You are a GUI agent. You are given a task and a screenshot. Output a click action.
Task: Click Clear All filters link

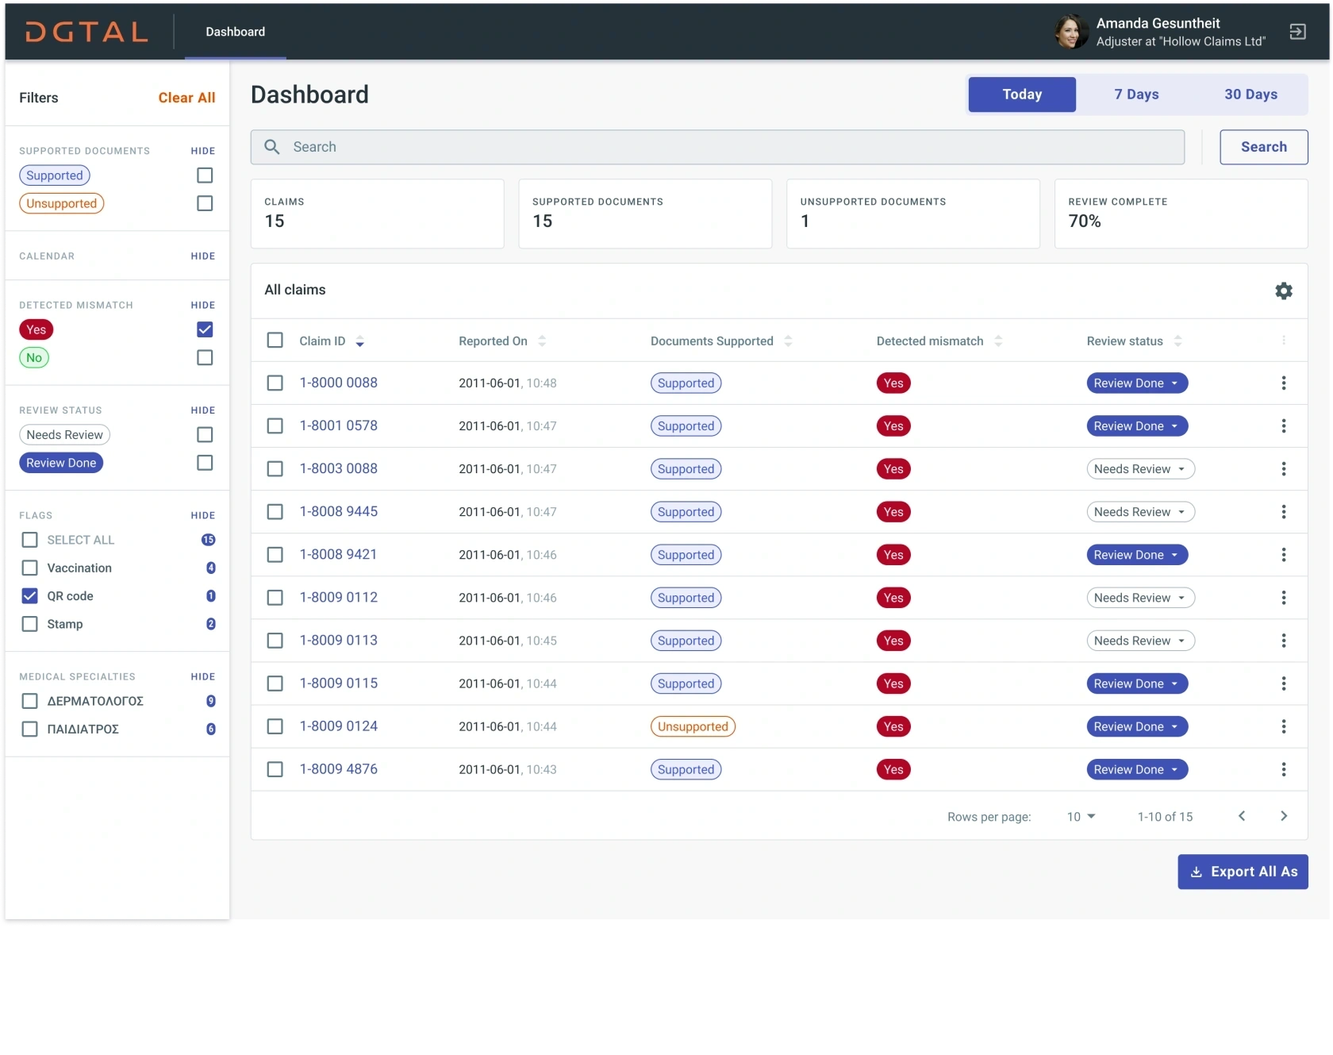(186, 98)
